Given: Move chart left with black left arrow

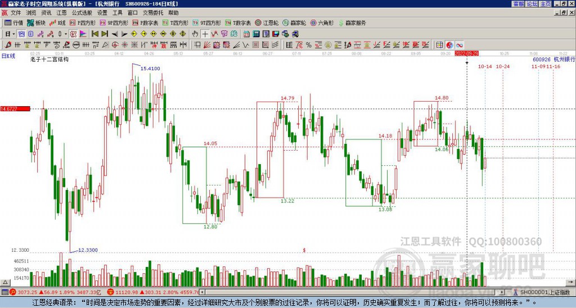Looking at the screenshot, I should (x=115, y=34).
